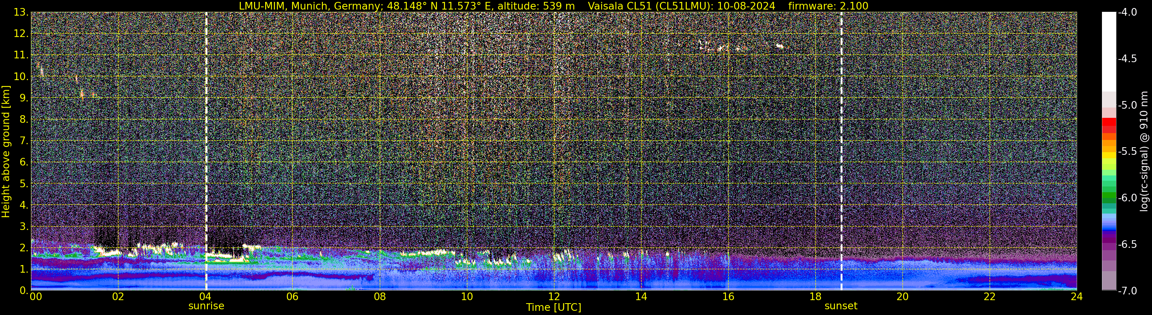1152x315 pixels.
Task: Click the '10.' tick on the height axis
Action: [x=21, y=76]
